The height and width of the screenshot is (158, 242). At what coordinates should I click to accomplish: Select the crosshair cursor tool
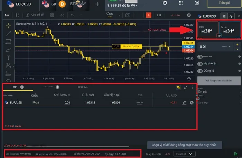(x=8, y=26)
